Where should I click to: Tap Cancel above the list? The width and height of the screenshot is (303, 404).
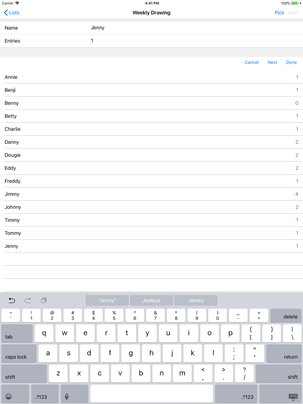[251, 63]
